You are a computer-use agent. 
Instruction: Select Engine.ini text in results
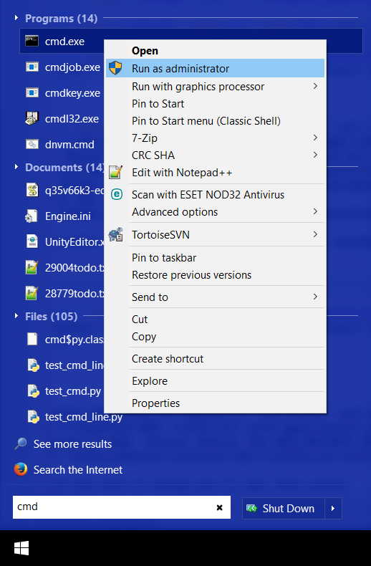pos(68,216)
